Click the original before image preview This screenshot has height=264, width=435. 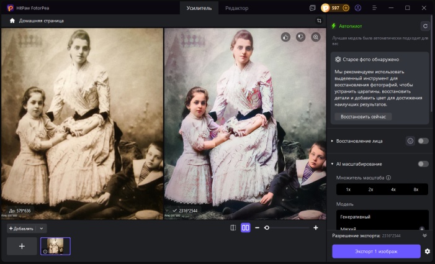pyautogui.click(x=82, y=124)
